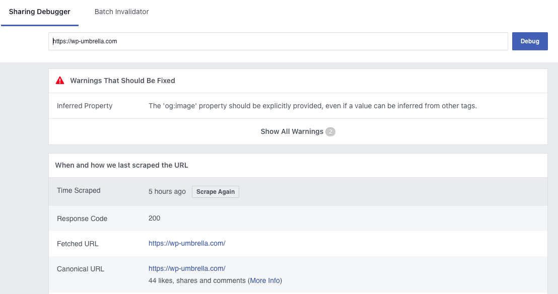Image resolution: width=558 pixels, height=294 pixels.
Task: Open the Fetched URL link
Action: (x=186, y=243)
